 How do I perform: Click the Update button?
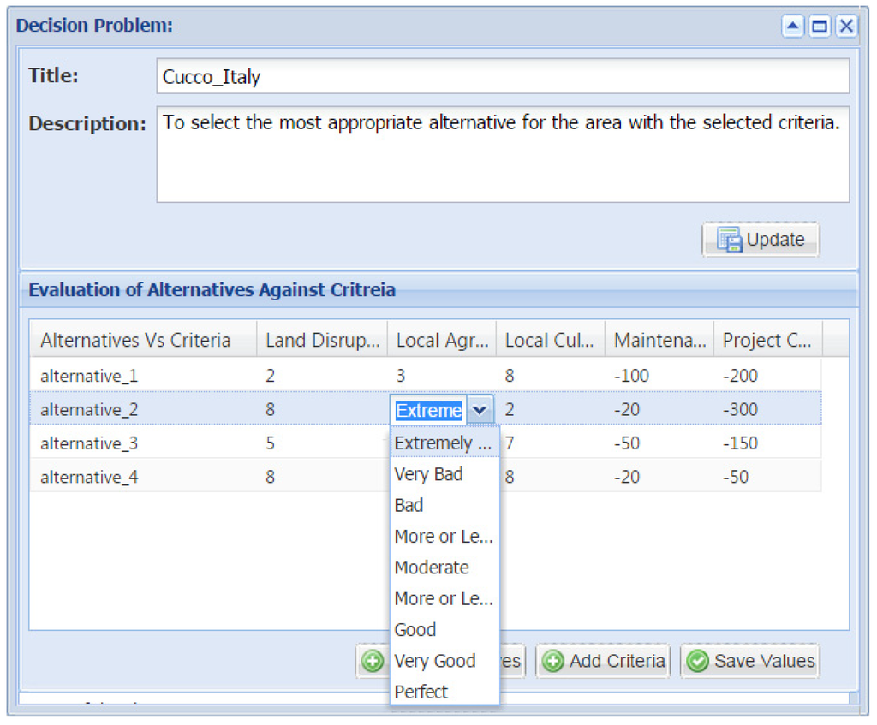click(761, 240)
